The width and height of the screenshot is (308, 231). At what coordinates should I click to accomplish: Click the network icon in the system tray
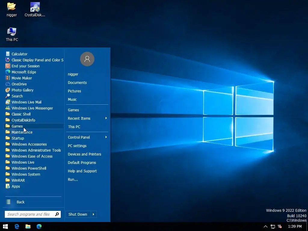tap(273, 226)
